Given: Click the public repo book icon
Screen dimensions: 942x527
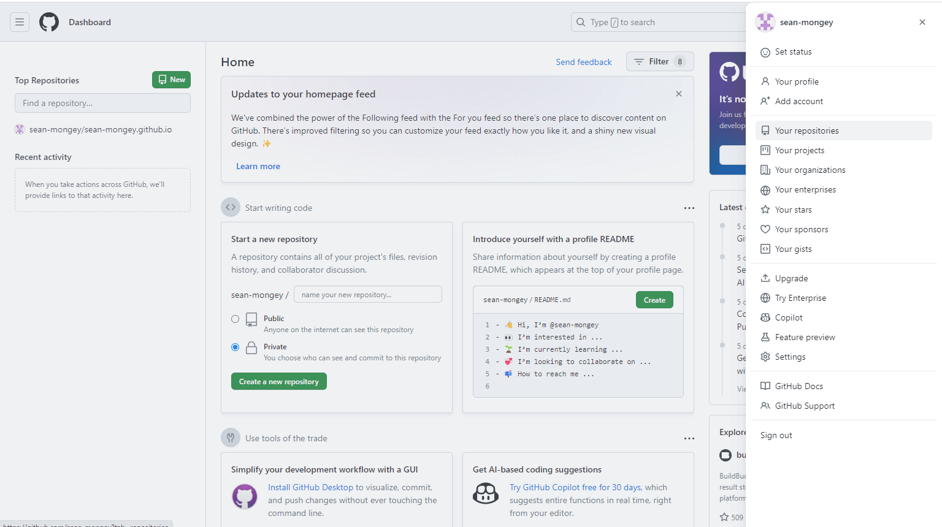Looking at the screenshot, I should pyautogui.click(x=251, y=319).
